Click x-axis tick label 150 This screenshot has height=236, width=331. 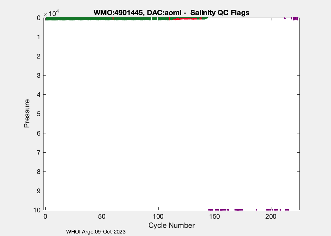pyautogui.click(x=214, y=217)
